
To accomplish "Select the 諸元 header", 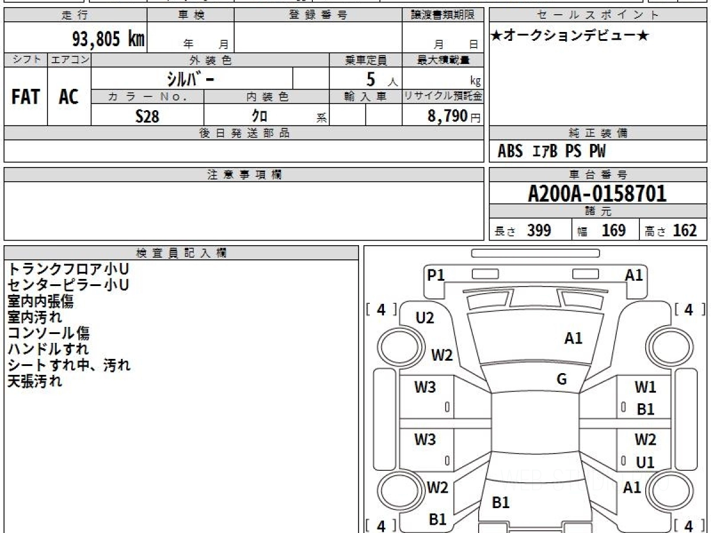I will (x=598, y=211).
